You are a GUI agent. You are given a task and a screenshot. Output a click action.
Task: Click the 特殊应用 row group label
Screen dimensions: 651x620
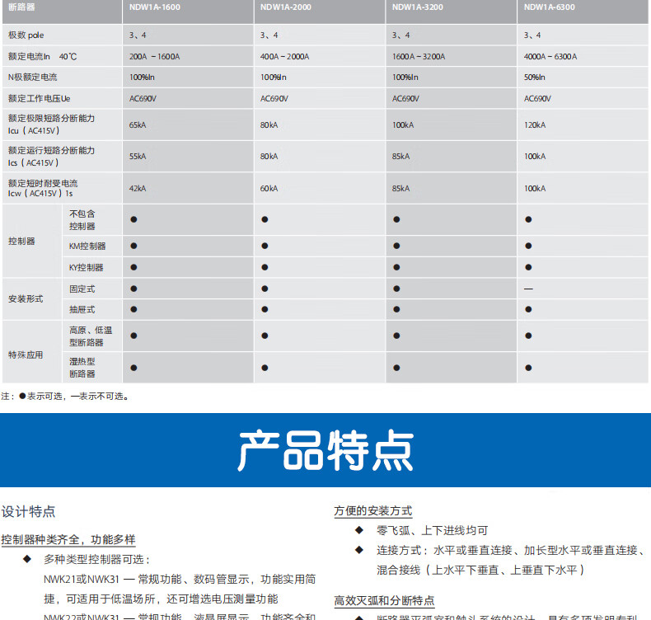pyautogui.click(x=26, y=355)
